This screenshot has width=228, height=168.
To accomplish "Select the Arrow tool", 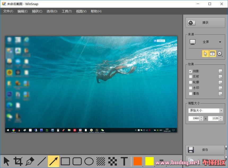I will tap(54, 161).
